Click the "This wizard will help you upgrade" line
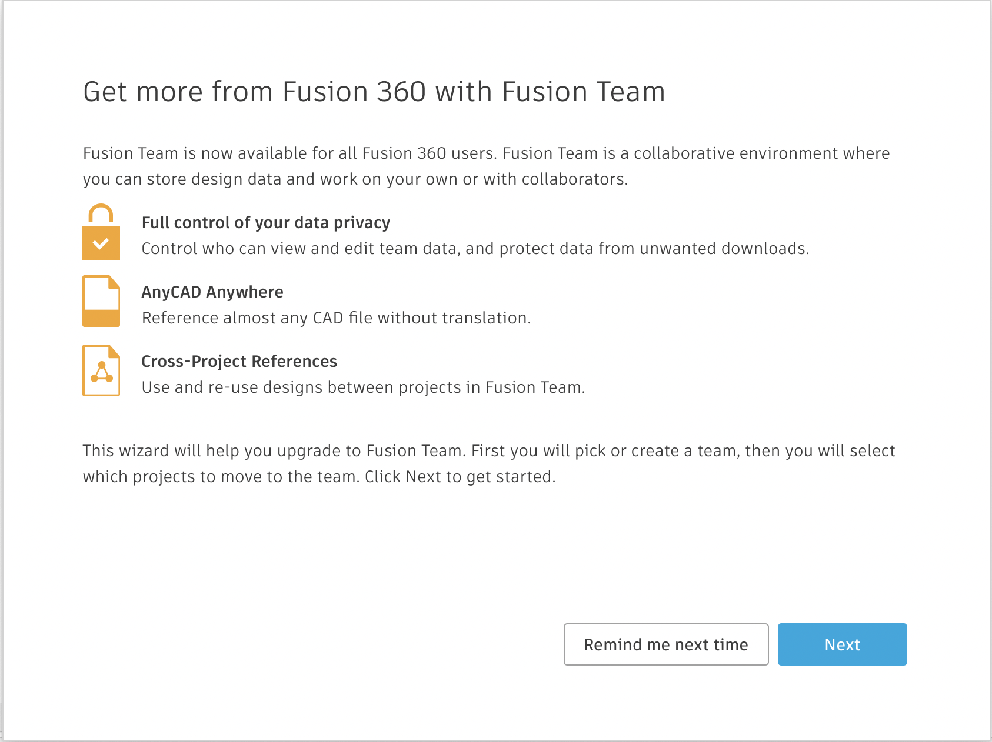Image resolution: width=992 pixels, height=742 pixels. coord(488,451)
